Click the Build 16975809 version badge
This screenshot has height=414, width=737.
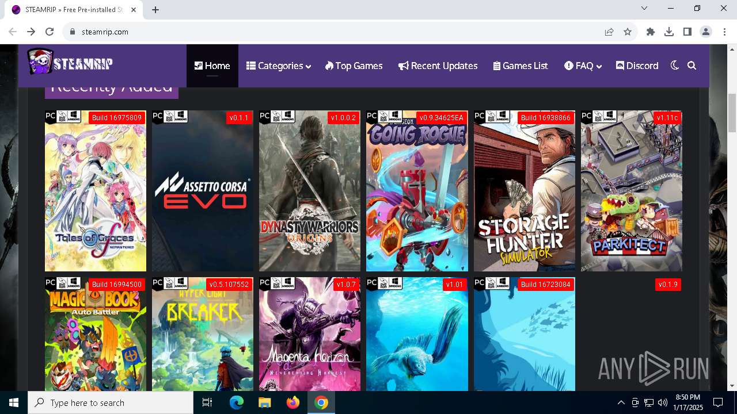click(117, 118)
